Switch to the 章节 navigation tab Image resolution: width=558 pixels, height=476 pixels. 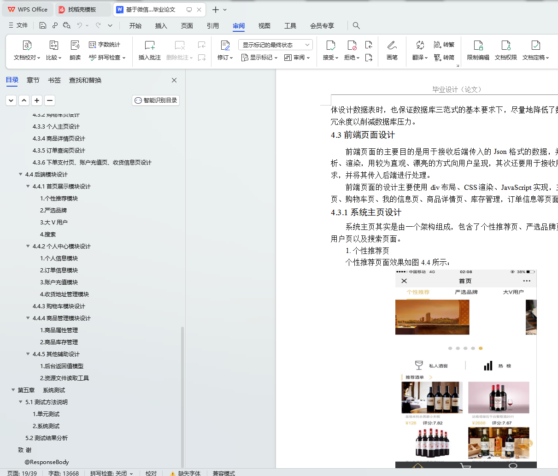33,80
